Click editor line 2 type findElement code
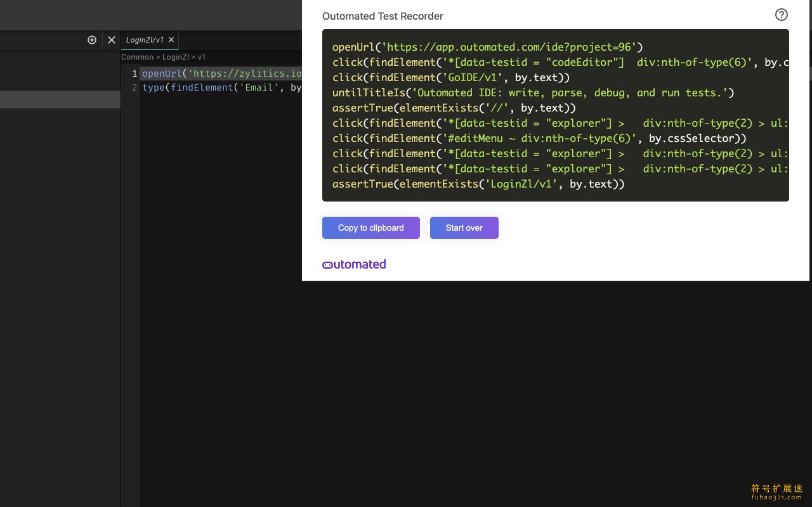The width and height of the screenshot is (812, 507). tap(221, 87)
